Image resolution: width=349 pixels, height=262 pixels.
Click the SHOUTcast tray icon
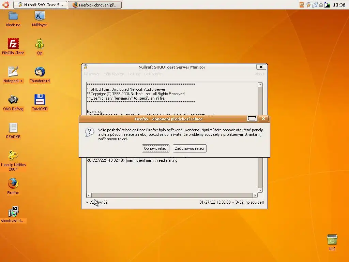pyautogui.click(x=308, y=5)
